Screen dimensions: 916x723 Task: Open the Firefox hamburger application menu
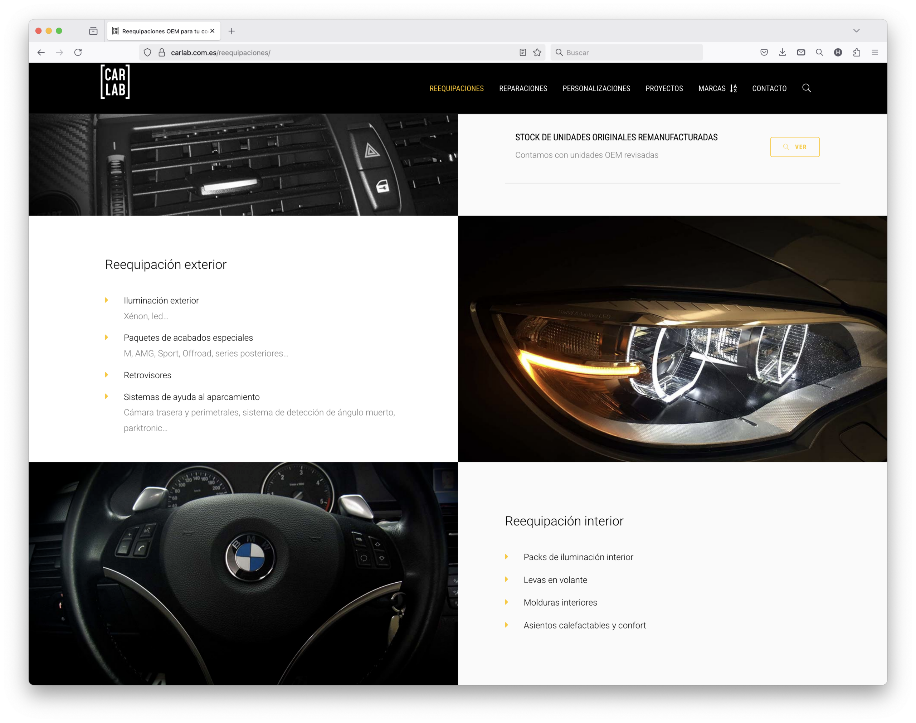875,53
